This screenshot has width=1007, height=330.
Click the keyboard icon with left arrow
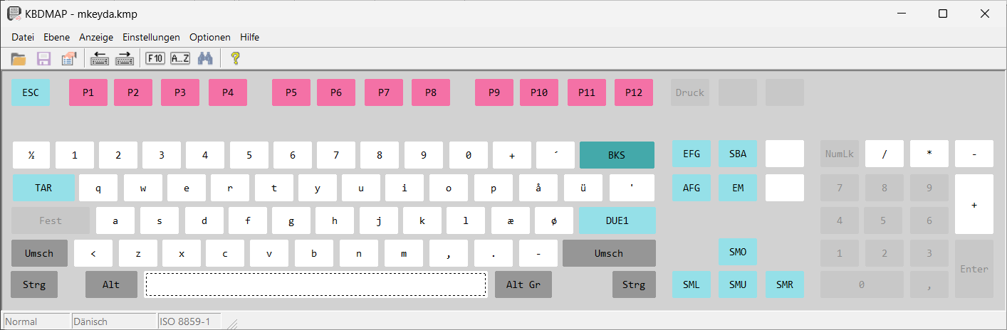tap(100, 59)
